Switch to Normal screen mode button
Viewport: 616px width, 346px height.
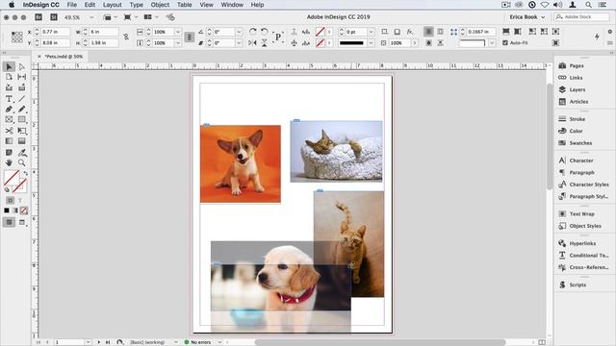(x=9, y=222)
